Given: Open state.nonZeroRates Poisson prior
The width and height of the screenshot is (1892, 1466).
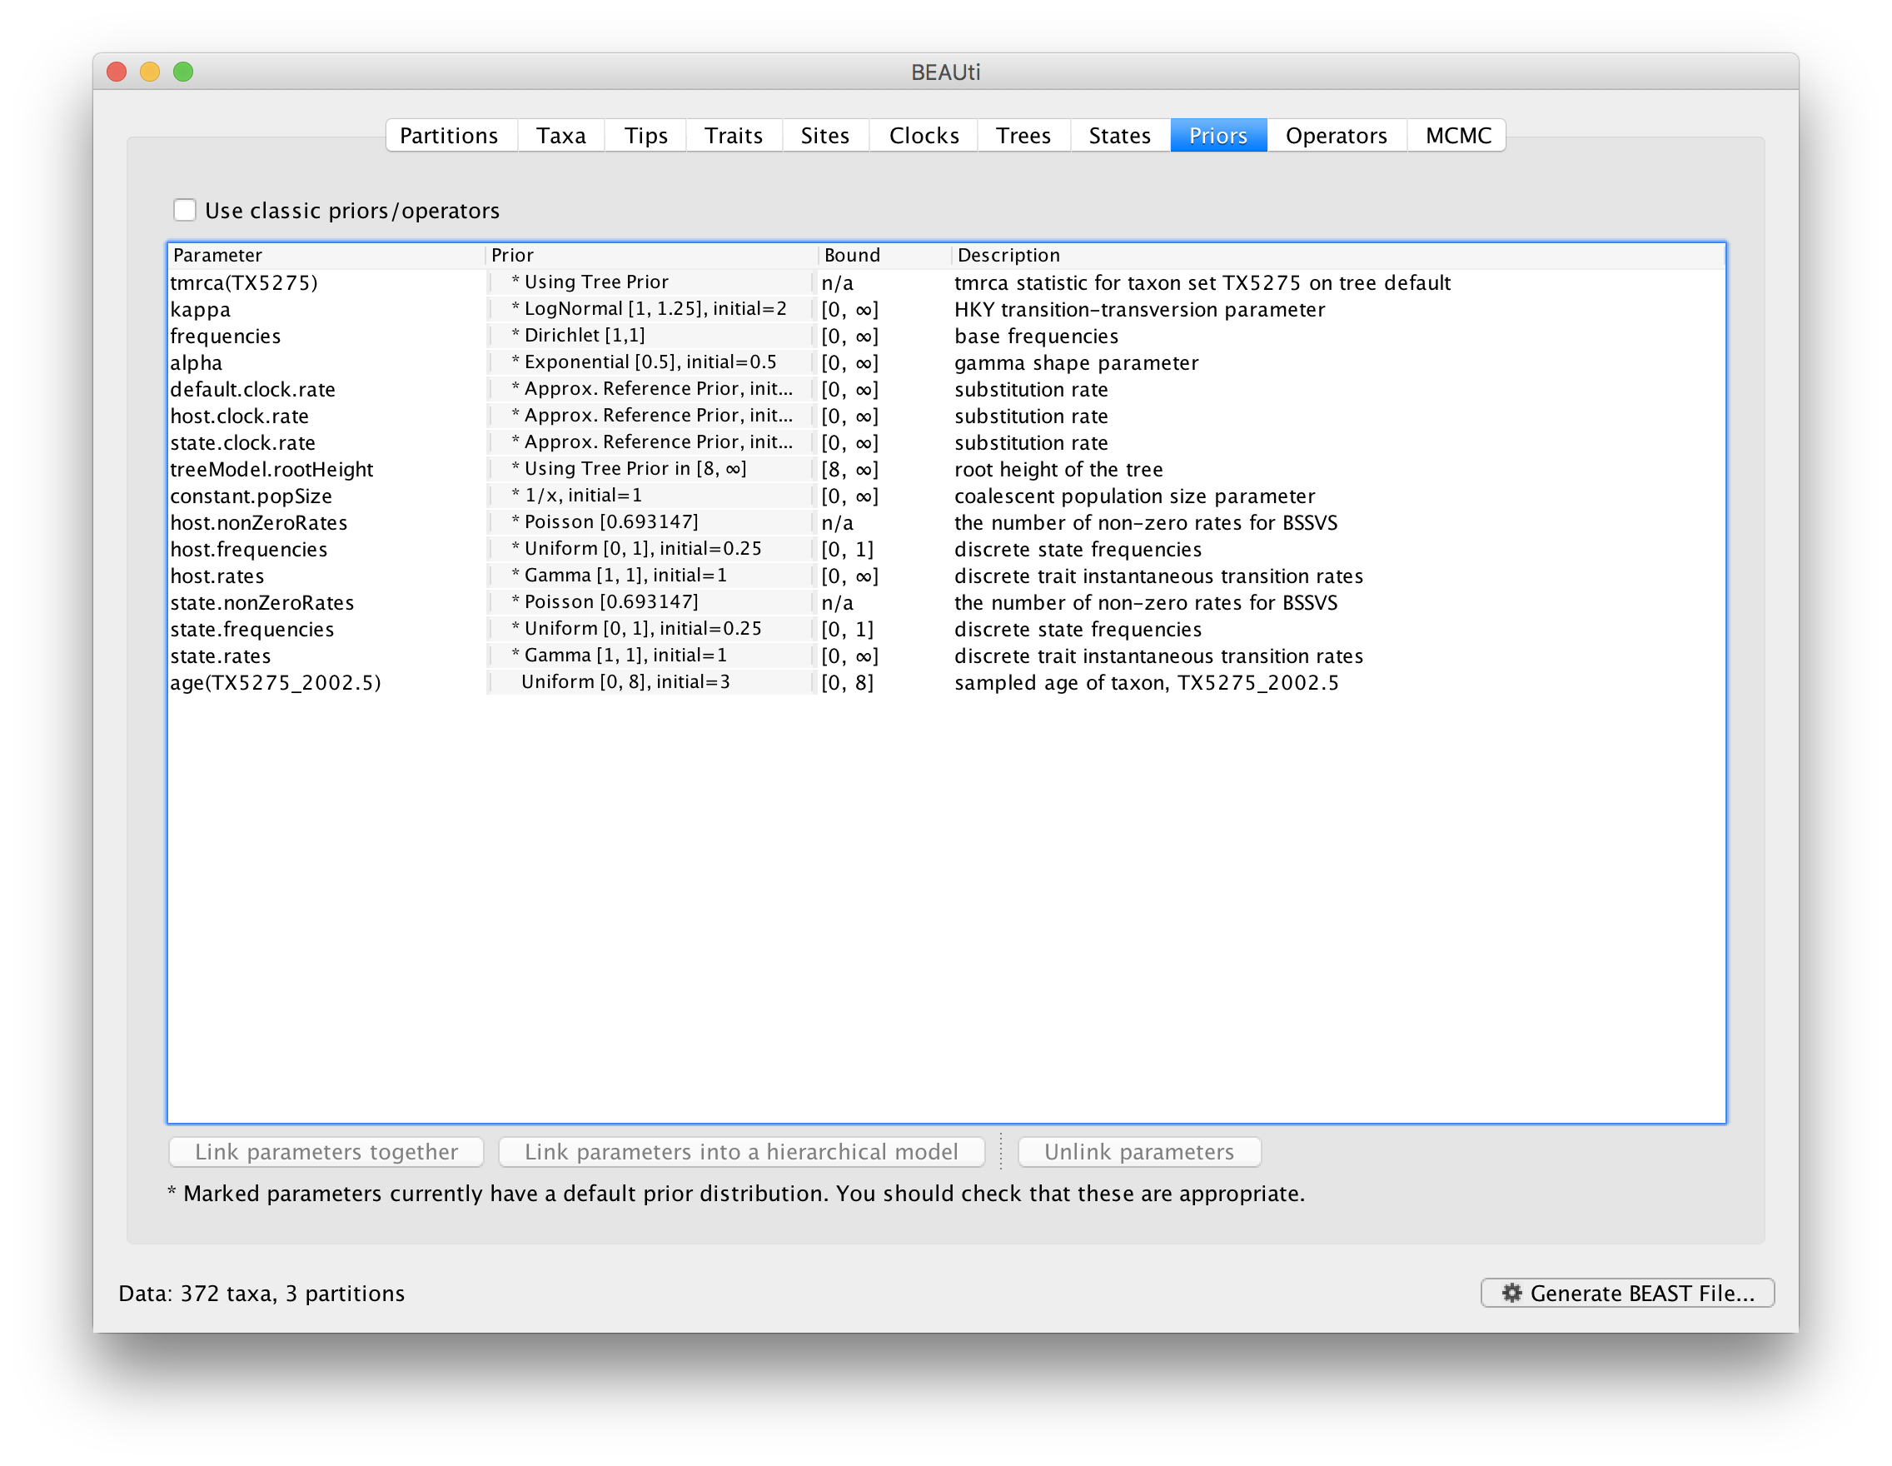Looking at the screenshot, I should click(651, 602).
